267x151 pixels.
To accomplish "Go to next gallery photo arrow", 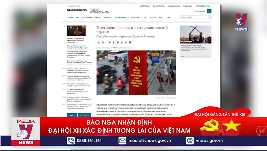I will [209, 35].
